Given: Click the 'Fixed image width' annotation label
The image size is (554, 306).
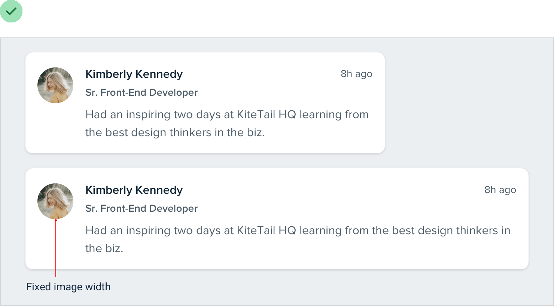Looking at the screenshot, I should point(69,287).
